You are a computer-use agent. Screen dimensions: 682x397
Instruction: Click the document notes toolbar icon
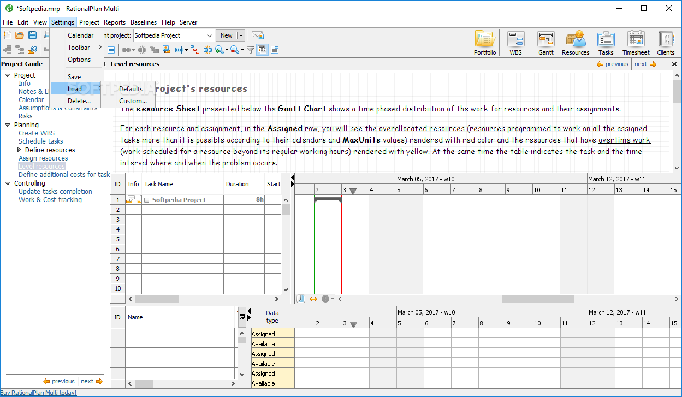point(275,50)
